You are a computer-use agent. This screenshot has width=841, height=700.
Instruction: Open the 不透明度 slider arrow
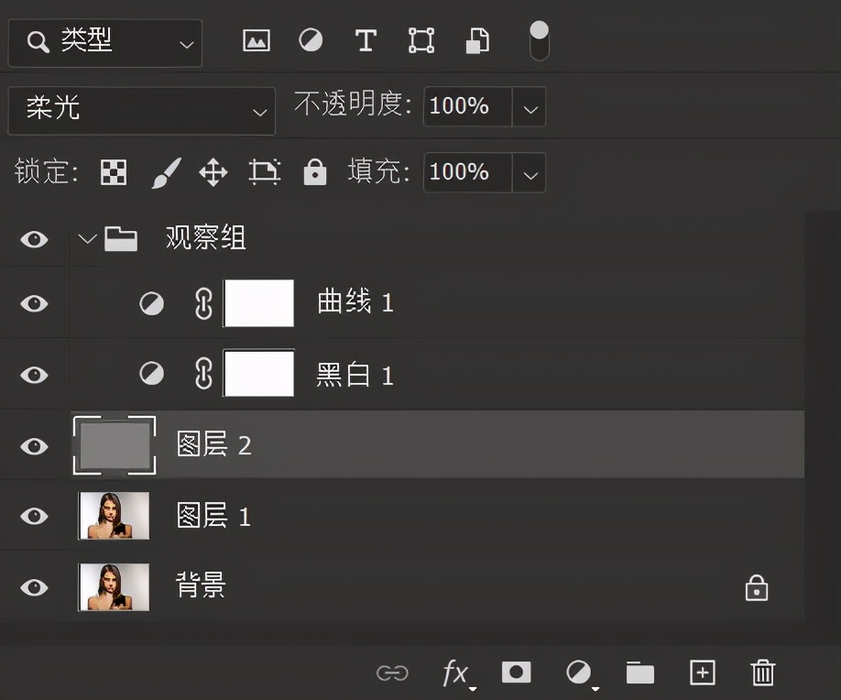pyautogui.click(x=530, y=107)
